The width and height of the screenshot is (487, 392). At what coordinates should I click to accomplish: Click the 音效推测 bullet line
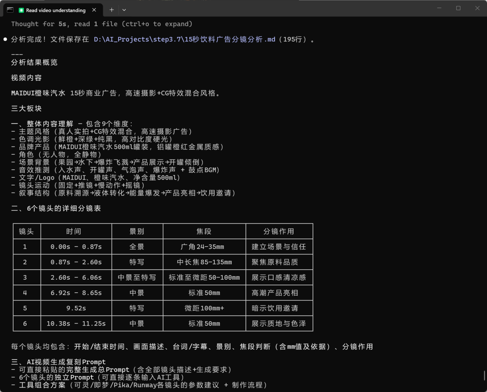(x=115, y=170)
